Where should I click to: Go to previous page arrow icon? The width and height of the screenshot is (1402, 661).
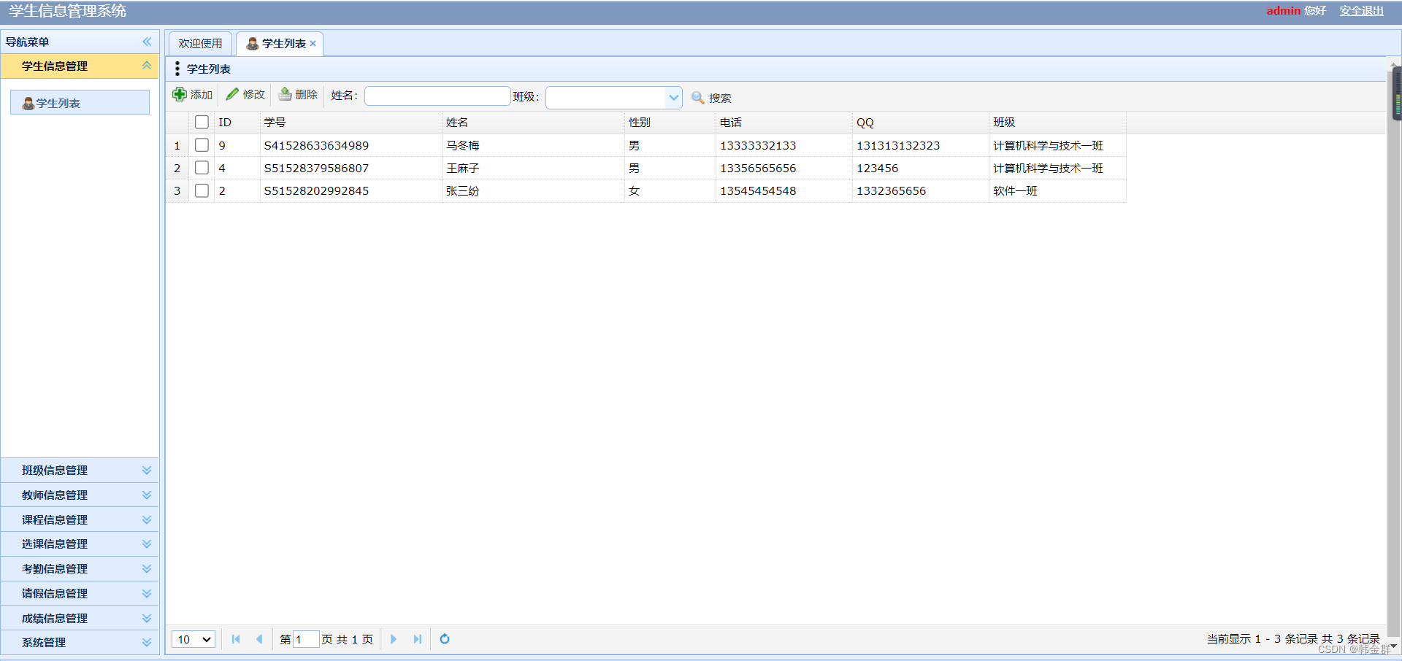click(258, 639)
